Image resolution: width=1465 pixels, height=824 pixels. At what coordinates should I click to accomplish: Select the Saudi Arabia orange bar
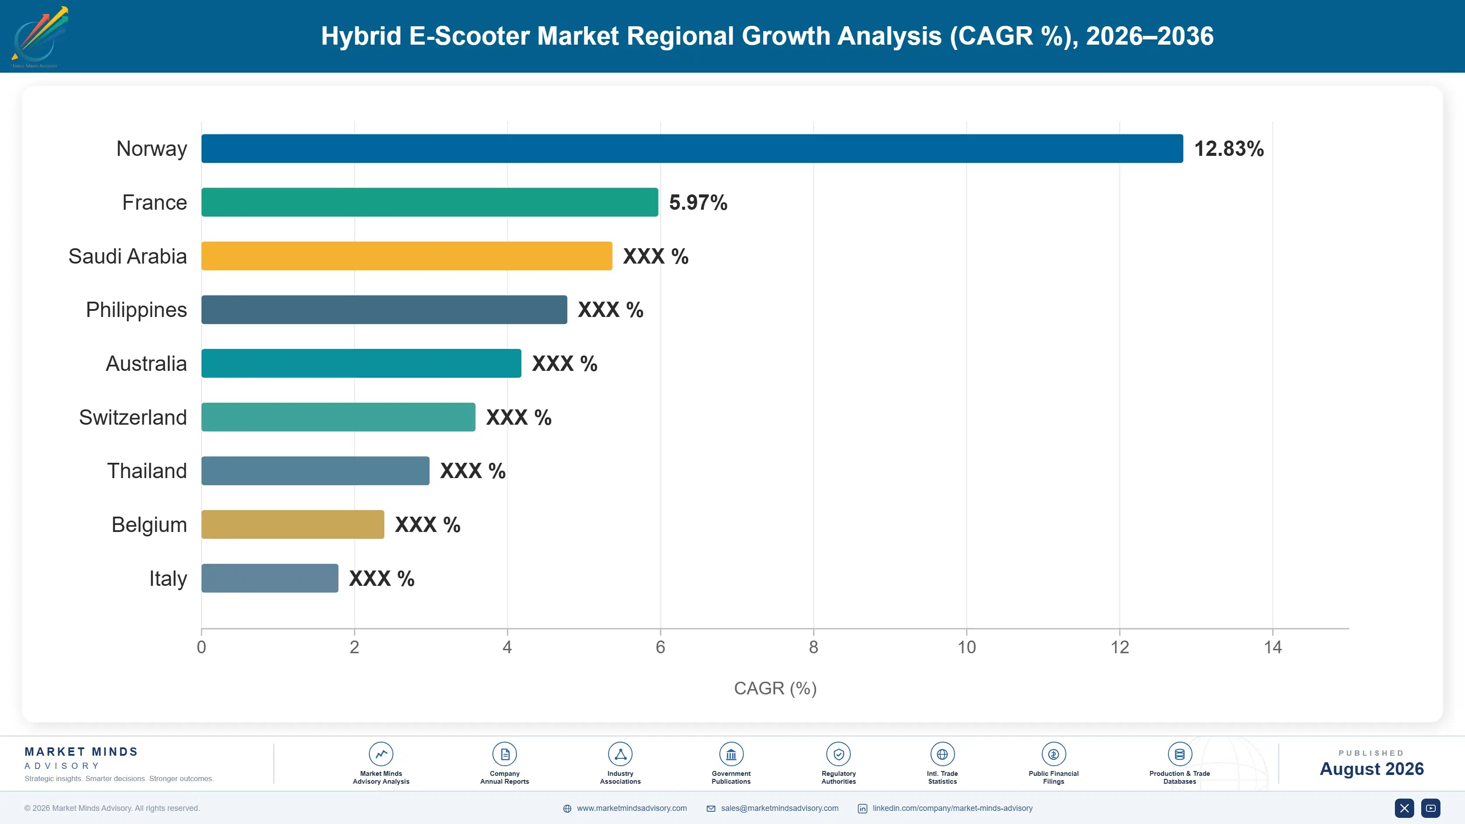tap(407, 256)
